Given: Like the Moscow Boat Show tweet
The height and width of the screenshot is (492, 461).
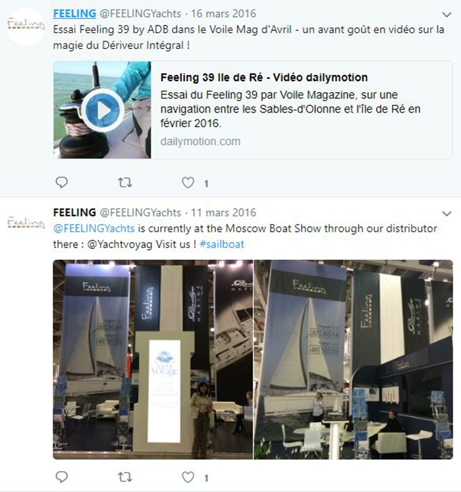Looking at the screenshot, I should tap(188, 477).
